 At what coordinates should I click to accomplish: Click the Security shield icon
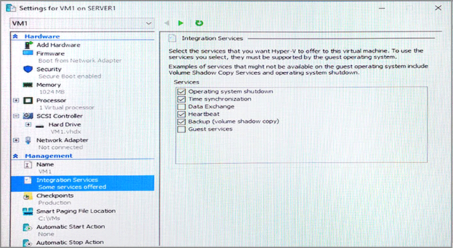pos(28,69)
